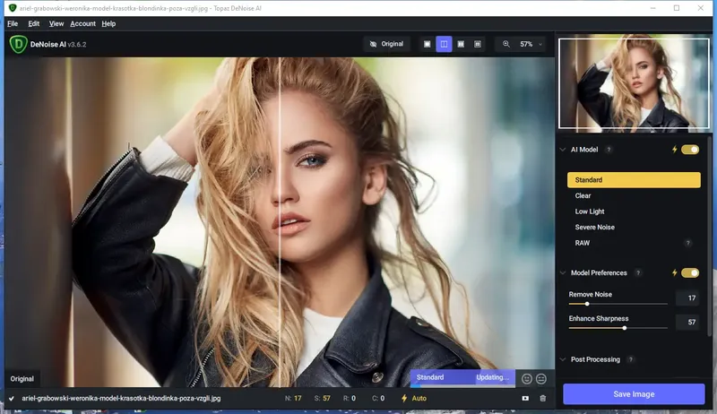Open the AI Model help question mark
The width and height of the screenshot is (717, 414).
(609, 150)
